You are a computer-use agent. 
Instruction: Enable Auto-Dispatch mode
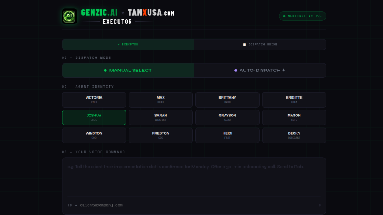(x=260, y=71)
